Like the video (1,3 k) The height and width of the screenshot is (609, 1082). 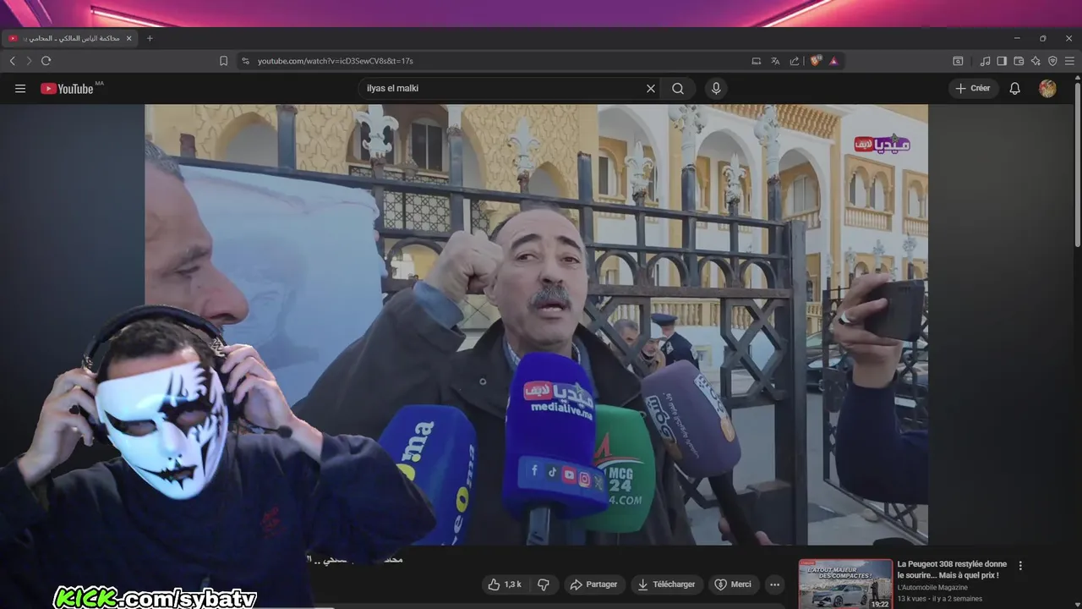point(505,584)
